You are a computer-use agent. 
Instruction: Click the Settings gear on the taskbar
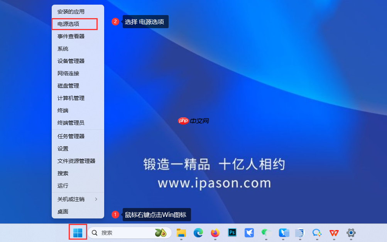pos(350,233)
